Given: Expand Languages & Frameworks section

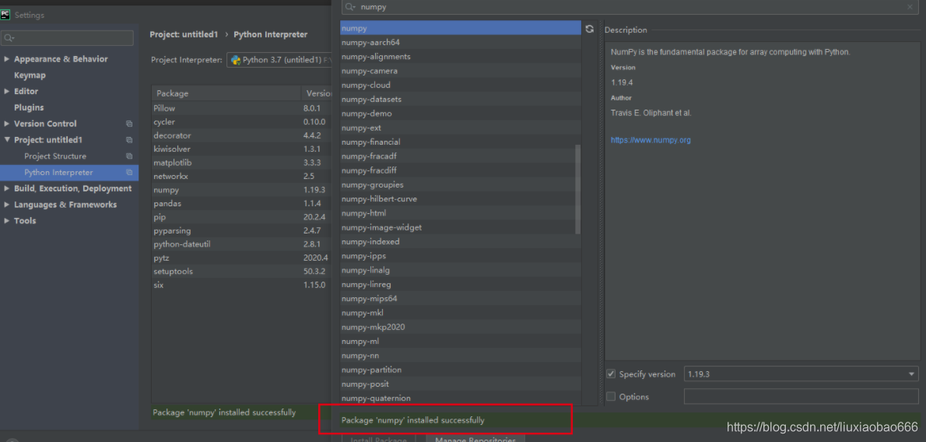Looking at the screenshot, I should point(6,205).
